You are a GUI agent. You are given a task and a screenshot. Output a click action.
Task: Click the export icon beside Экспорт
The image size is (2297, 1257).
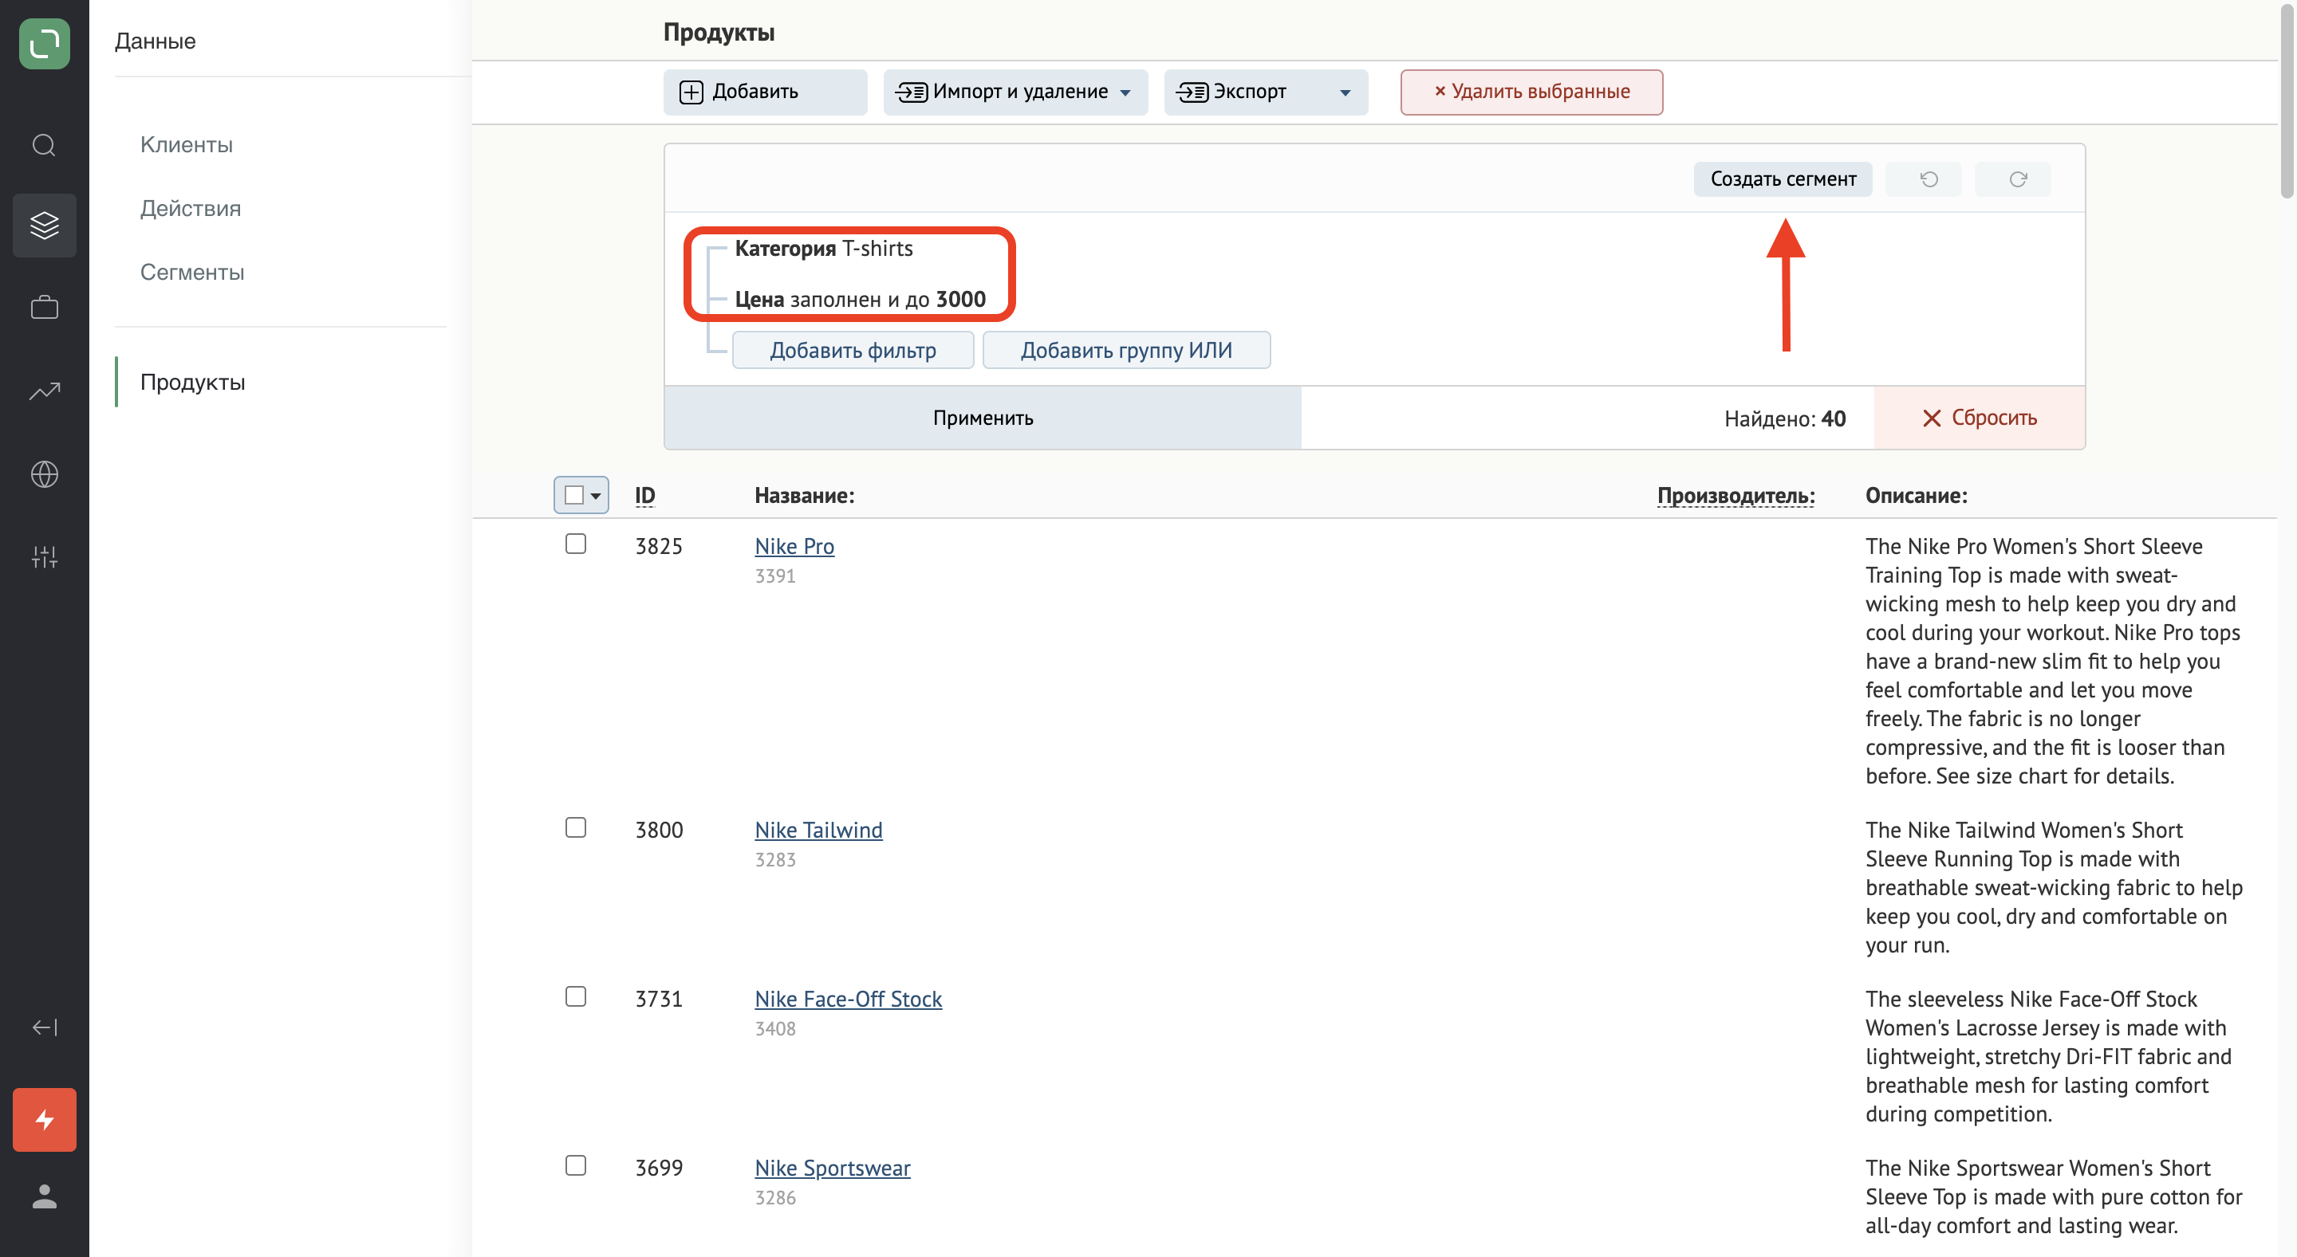coord(1192,92)
